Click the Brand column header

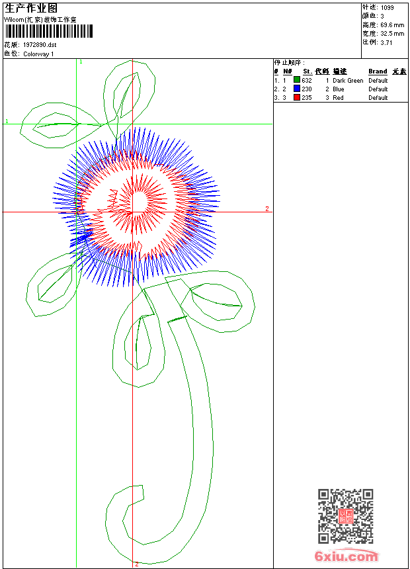(x=378, y=71)
